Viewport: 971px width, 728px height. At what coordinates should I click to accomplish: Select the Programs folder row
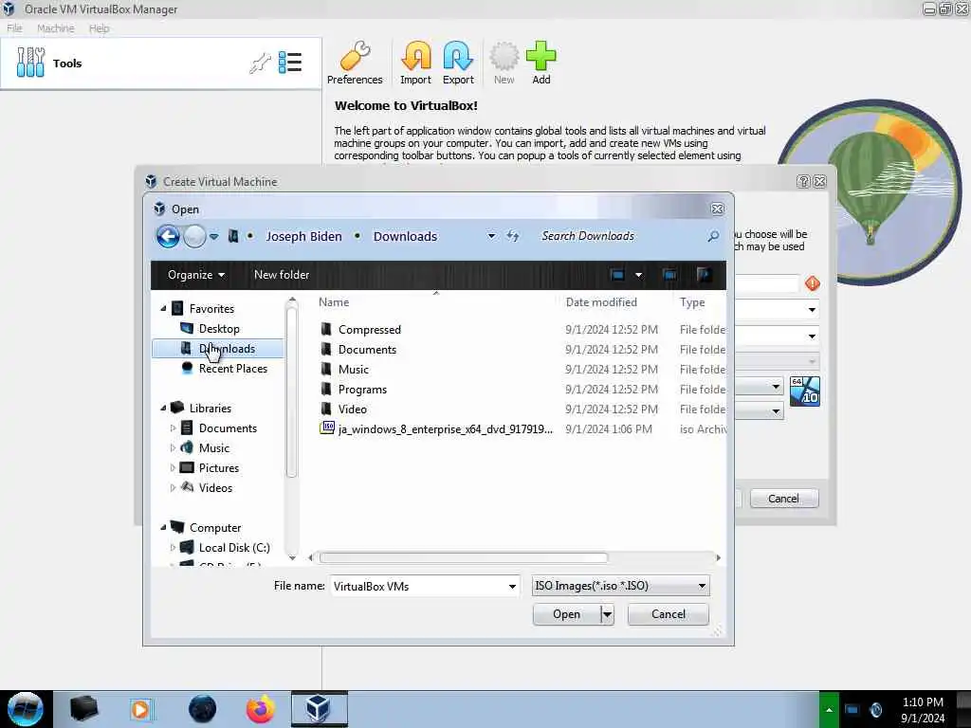click(x=362, y=390)
